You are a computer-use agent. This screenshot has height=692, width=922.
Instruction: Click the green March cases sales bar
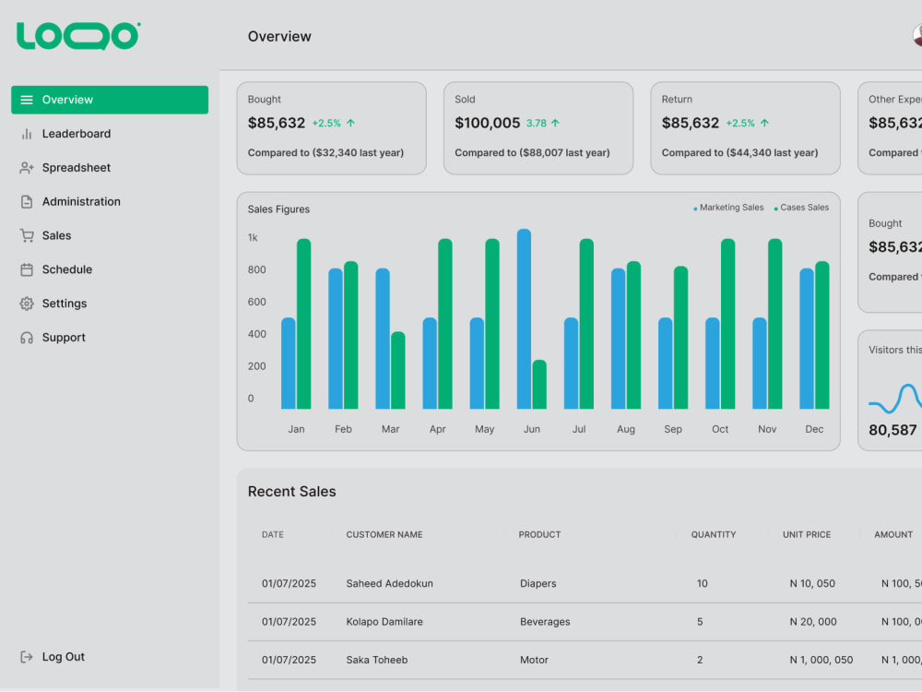point(398,371)
